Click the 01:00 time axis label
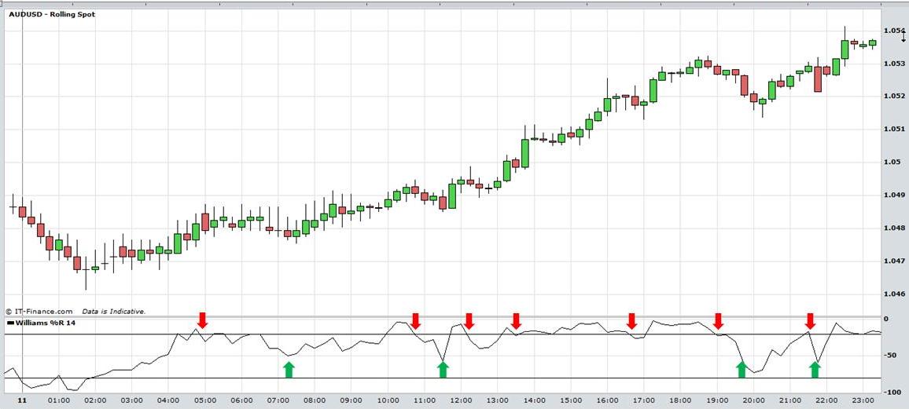 58,400
